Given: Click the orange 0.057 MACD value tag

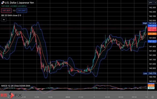Looking at the screenshot, I should pos(151,85).
